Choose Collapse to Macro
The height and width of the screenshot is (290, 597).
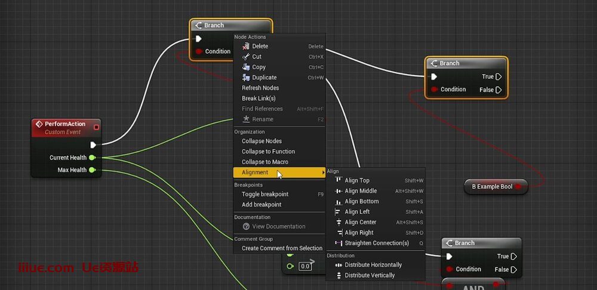click(x=279, y=162)
